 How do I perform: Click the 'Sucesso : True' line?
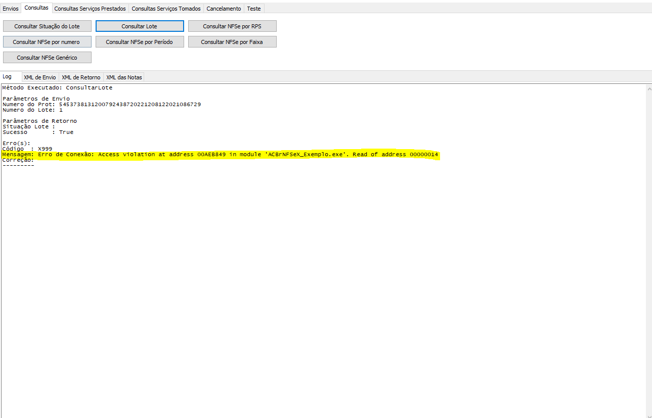coord(38,132)
